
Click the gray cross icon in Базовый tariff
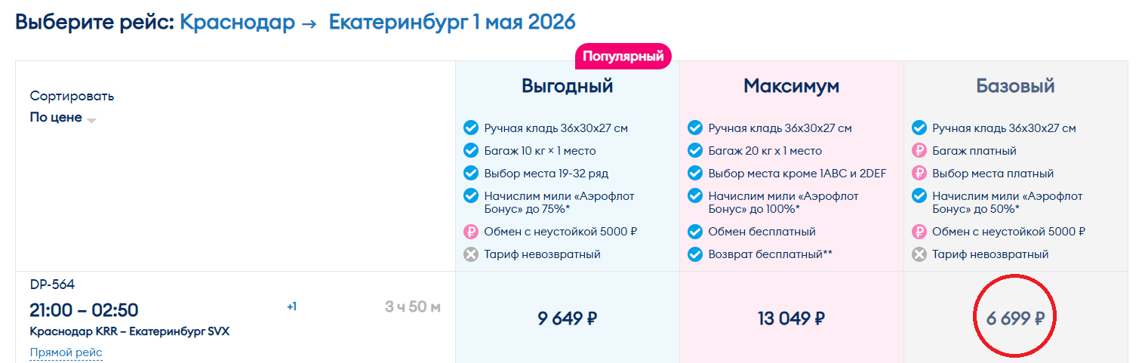click(x=919, y=254)
